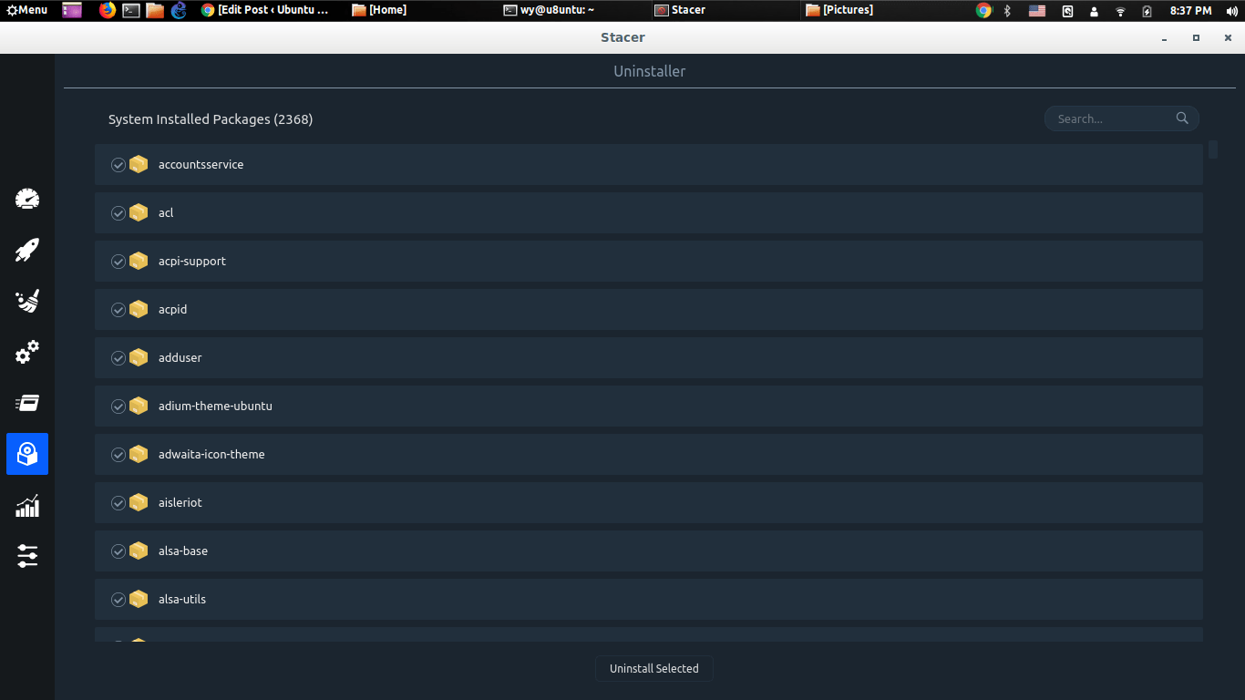Click the package icon beside adwaita-icon-theme
Image resolution: width=1245 pixels, height=700 pixels.
pos(139,454)
